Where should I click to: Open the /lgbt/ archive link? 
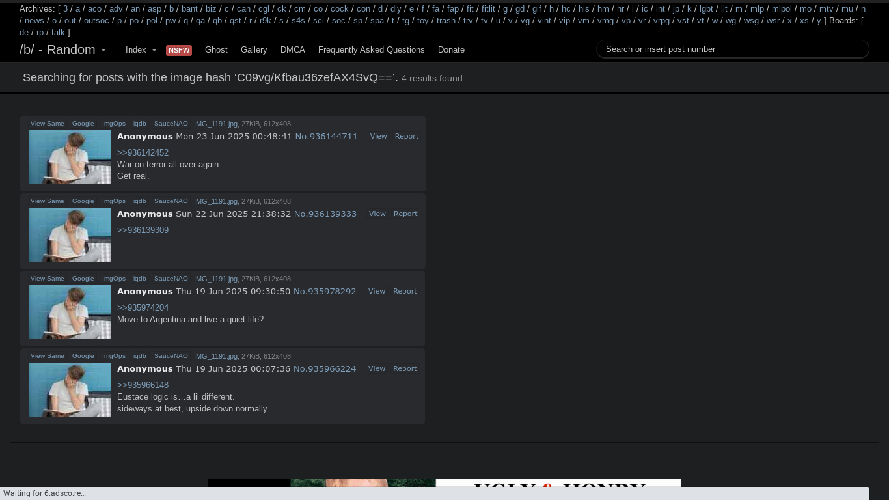706,9
